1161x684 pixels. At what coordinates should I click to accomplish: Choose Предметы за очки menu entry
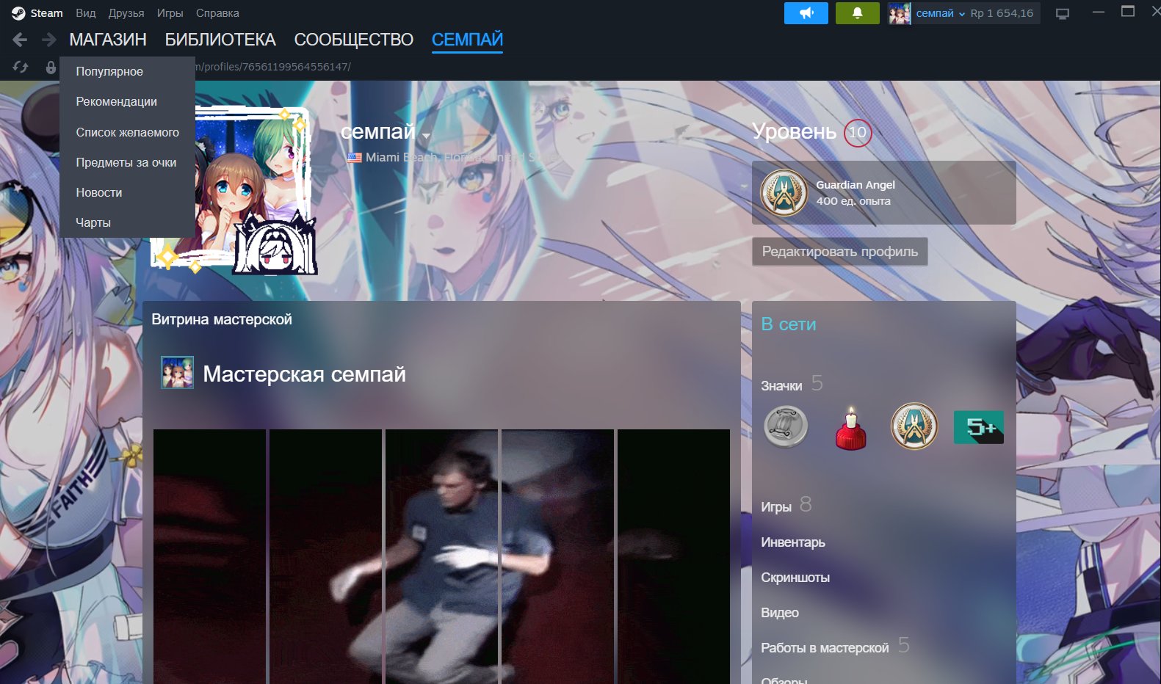[x=127, y=162]
